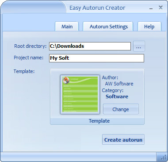Click the Root directory path field

[x=90, y=46]
